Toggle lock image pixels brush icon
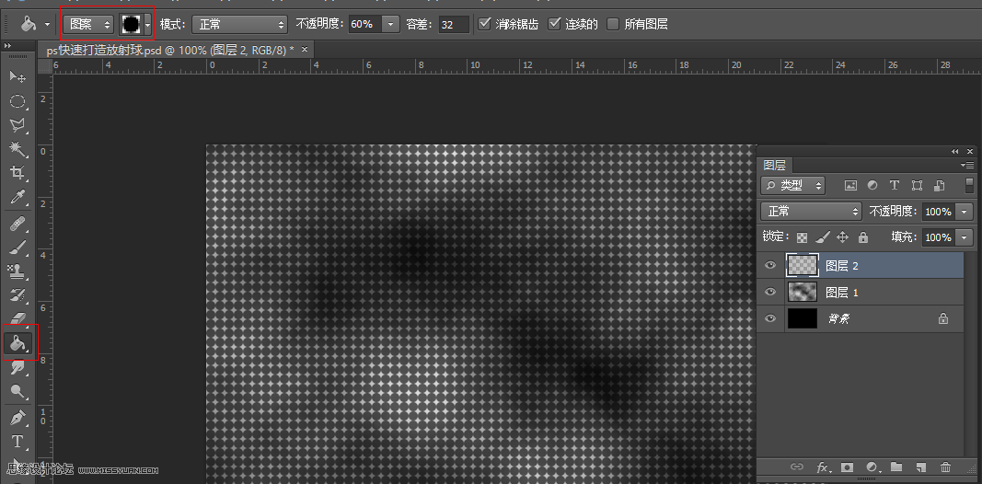 [823, 236]
